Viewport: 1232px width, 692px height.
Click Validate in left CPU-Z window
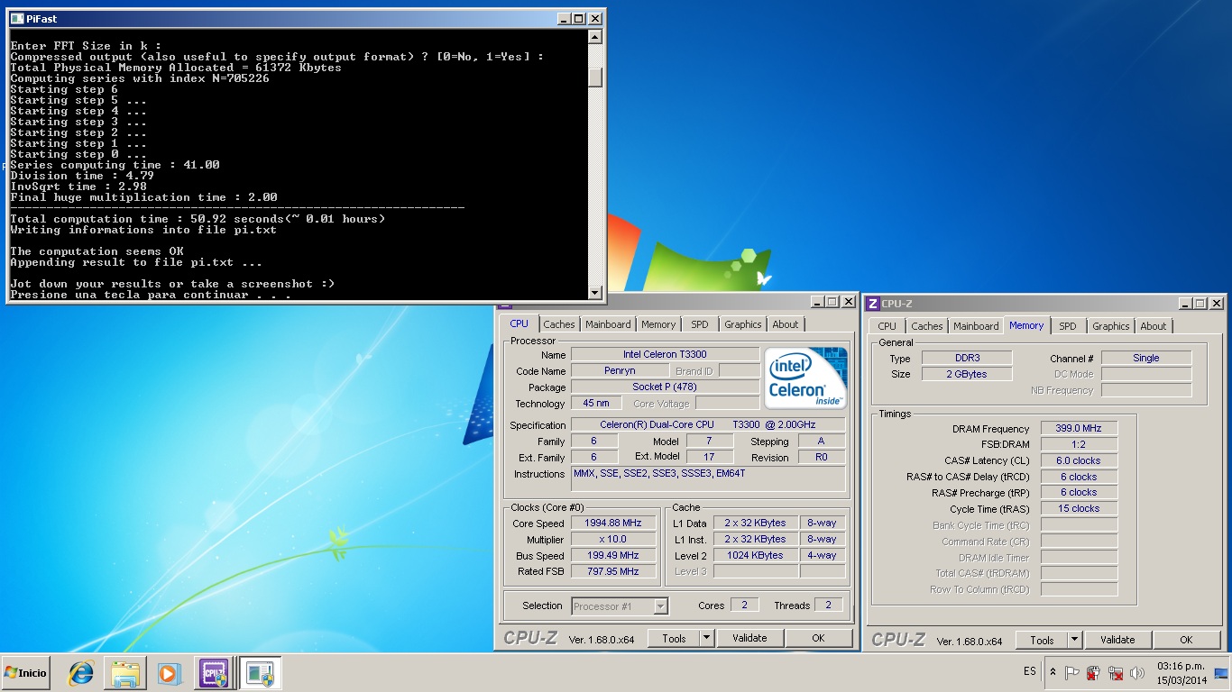[749, 638]
